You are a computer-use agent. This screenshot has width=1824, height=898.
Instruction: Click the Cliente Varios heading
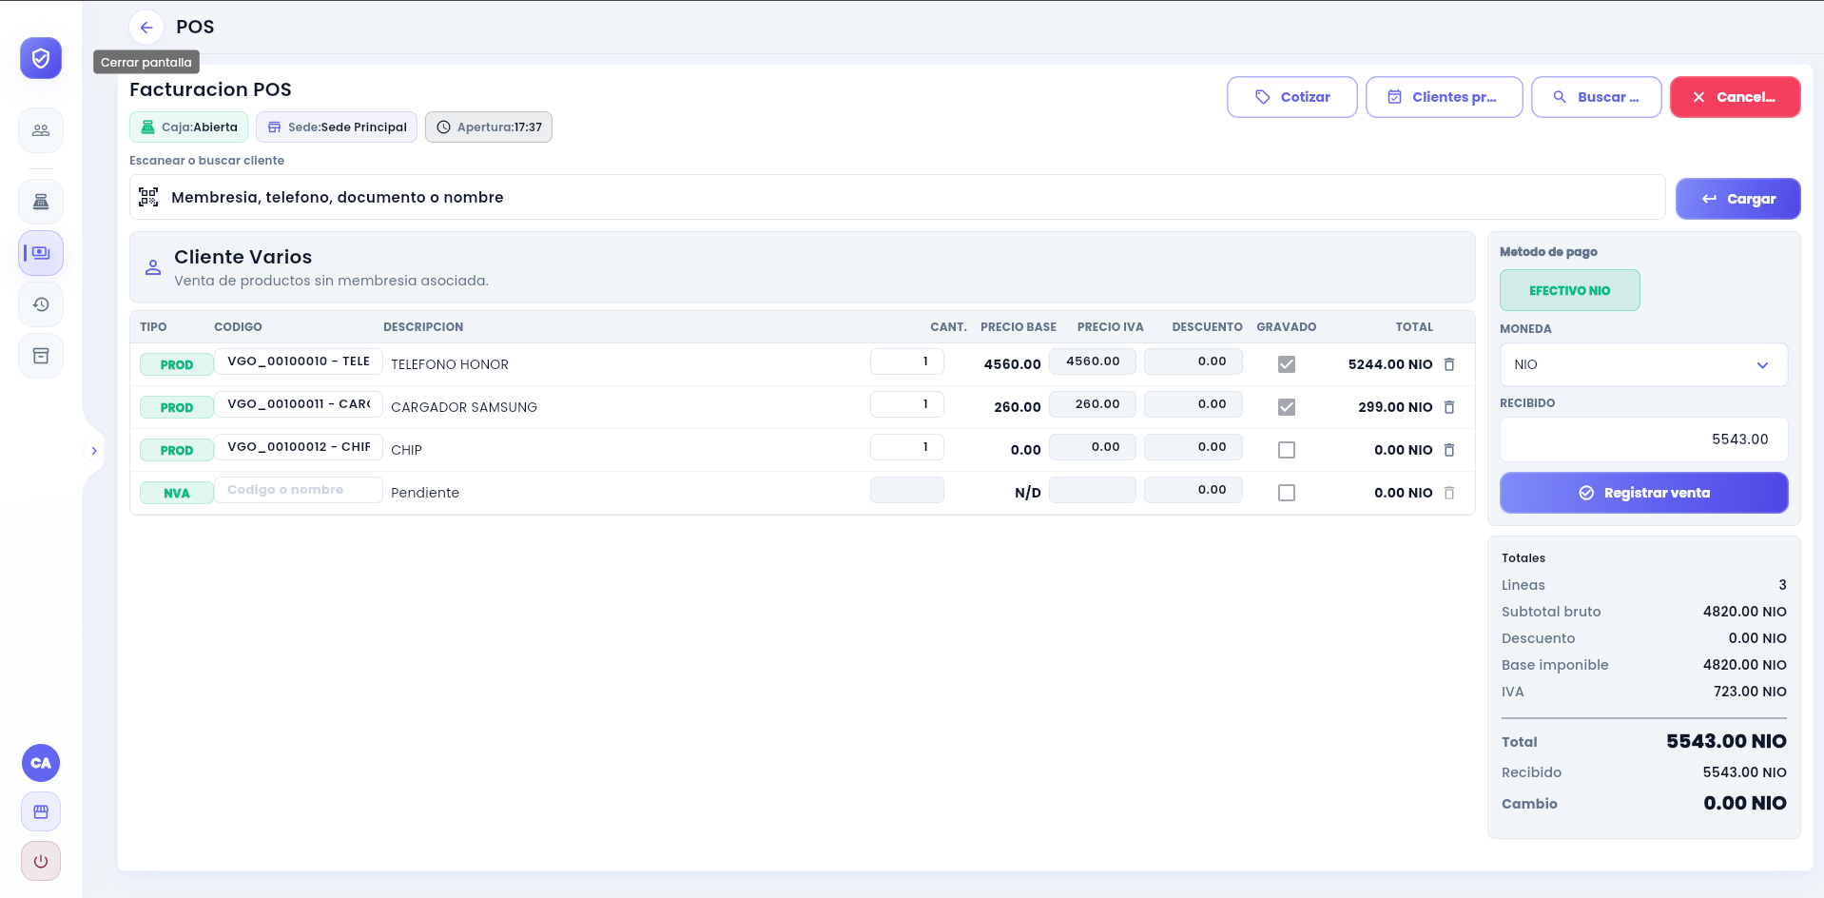(x=243, y=257)
